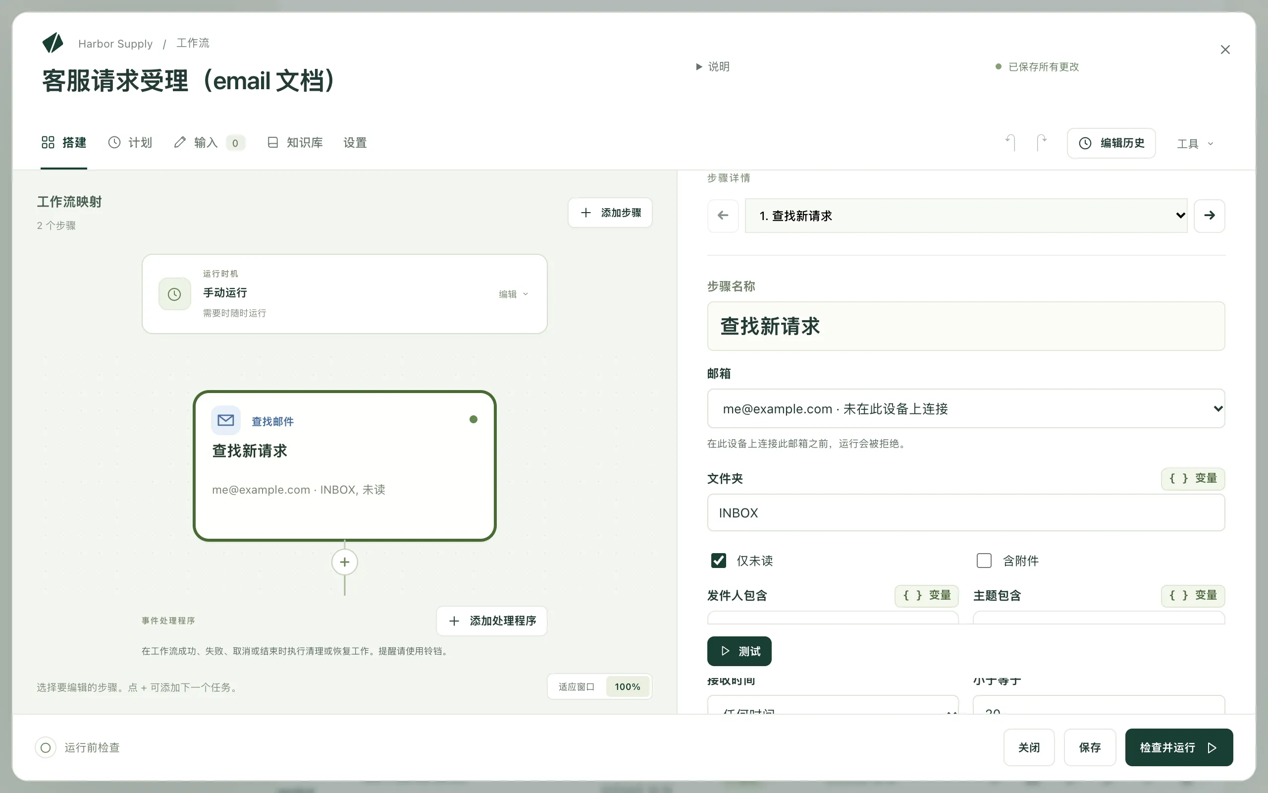Click 检查并运行 button
1268x793 pixels.
pos(1179,747)
